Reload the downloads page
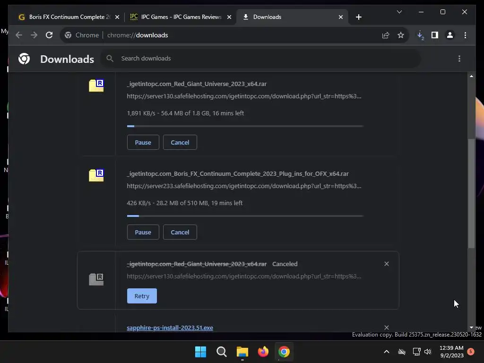This screenshot has height=363, width=484. [x=49, y=35]
